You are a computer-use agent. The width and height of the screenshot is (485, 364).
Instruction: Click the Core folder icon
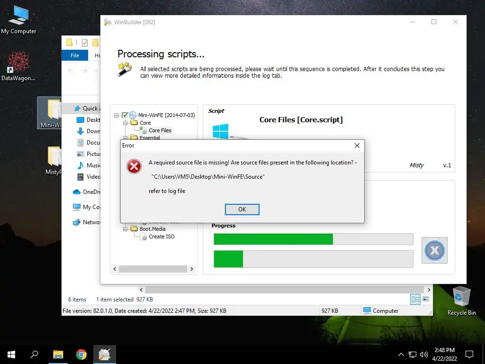pyautogui.click(x=134, y=123)
